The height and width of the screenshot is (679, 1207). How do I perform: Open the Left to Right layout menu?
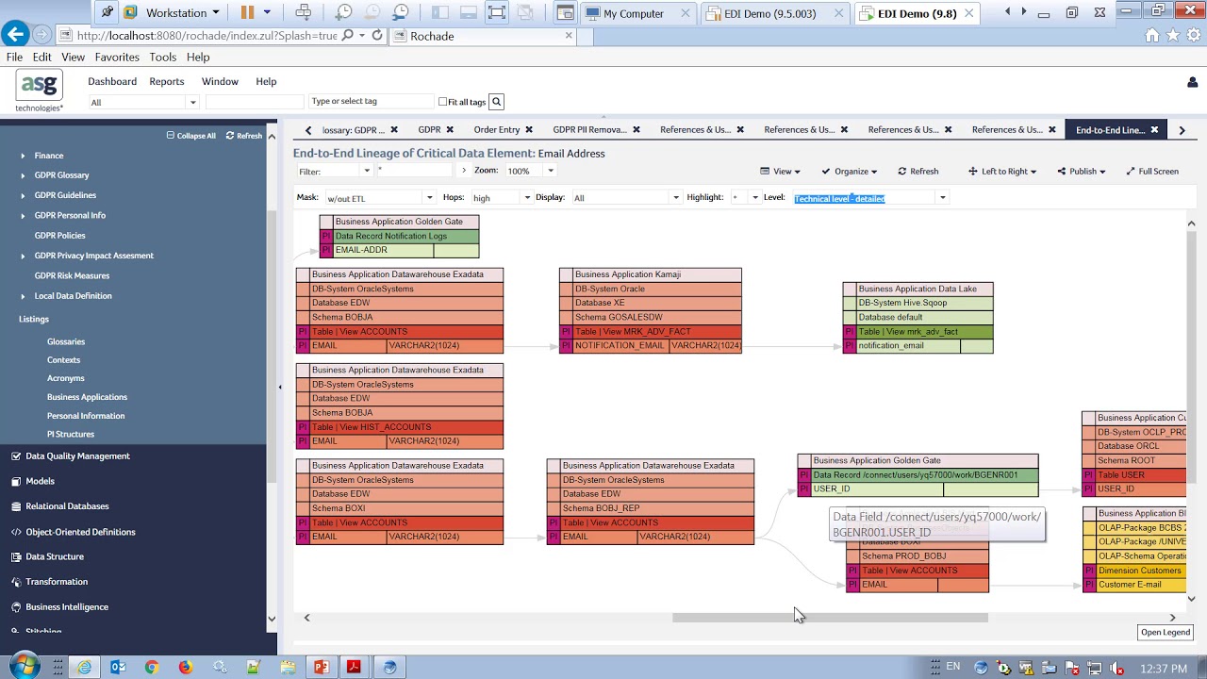coord(1002,172)
